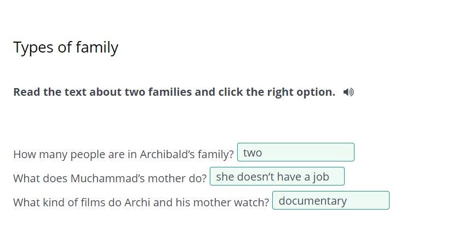This screenshot has height=232, width=475.
Task: Click the "Types of family" heading
Action: [66, 48]
